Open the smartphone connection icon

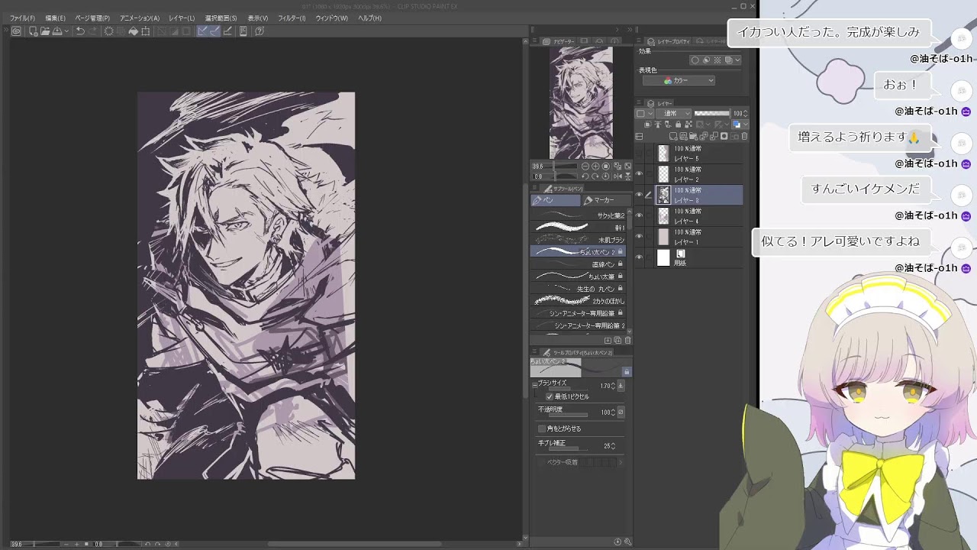(243, 31)
